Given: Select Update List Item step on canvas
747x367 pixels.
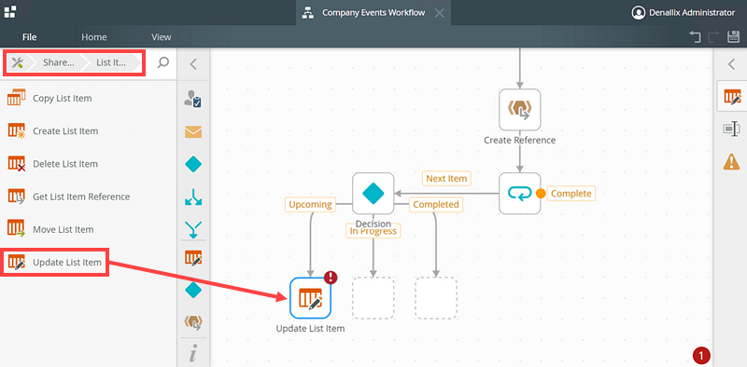Looking at the screenshot, I should [310, 298].
